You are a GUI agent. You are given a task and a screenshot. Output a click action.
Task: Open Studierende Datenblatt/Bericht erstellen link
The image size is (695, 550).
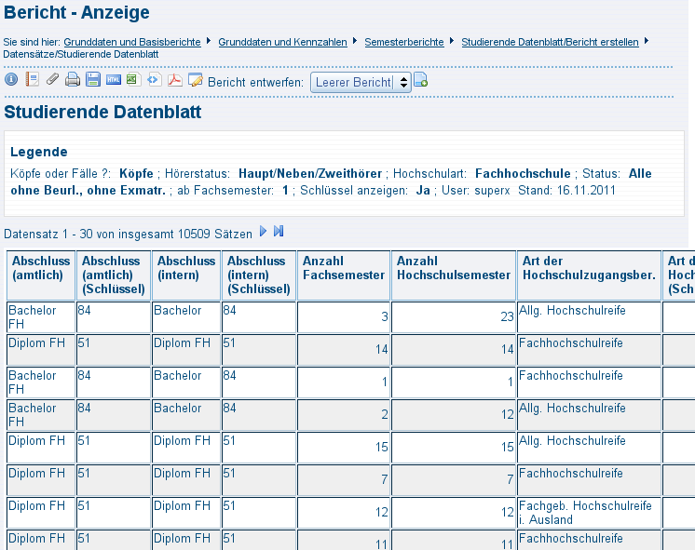[550, 42]
